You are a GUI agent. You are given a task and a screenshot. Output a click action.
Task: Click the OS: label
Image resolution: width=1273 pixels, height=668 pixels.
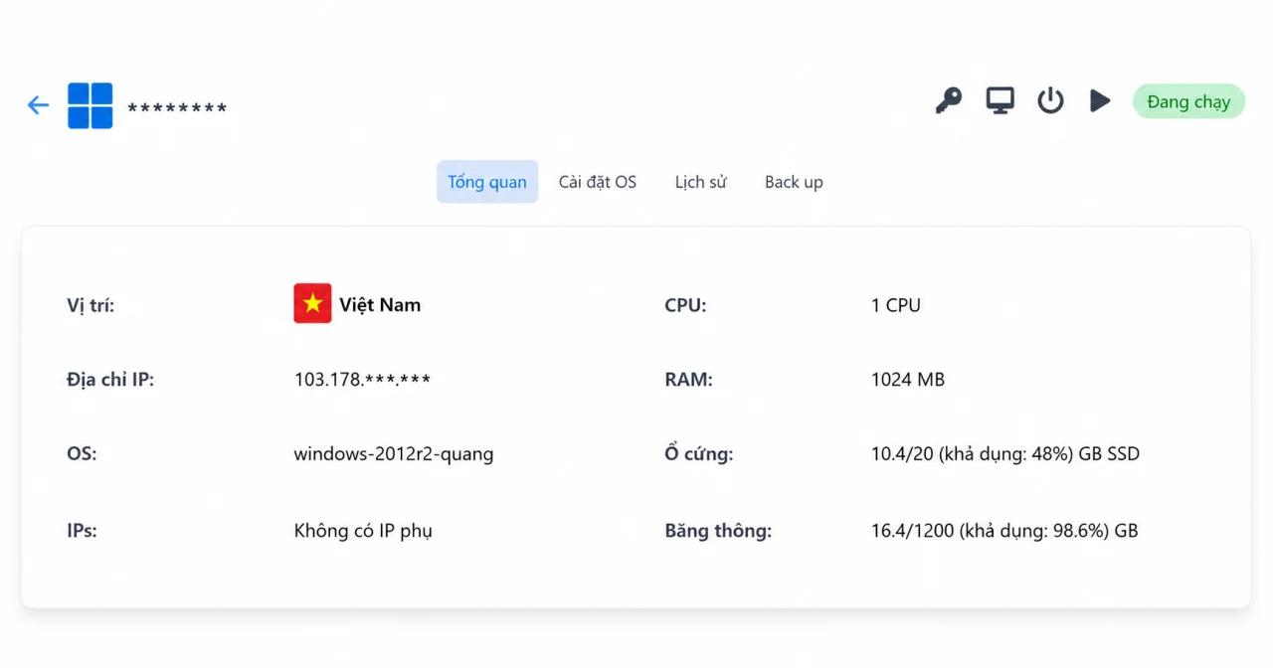(x=82, y=454)
